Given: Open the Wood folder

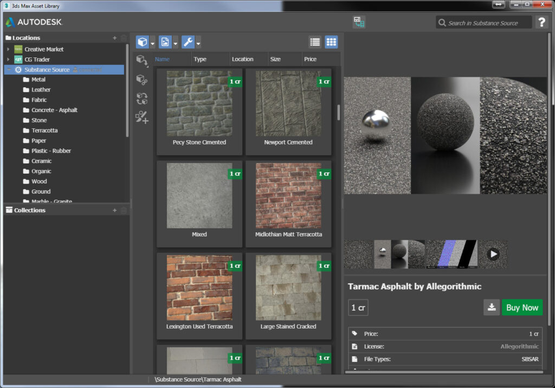Looking at the screenshot, I should point(39,181).
